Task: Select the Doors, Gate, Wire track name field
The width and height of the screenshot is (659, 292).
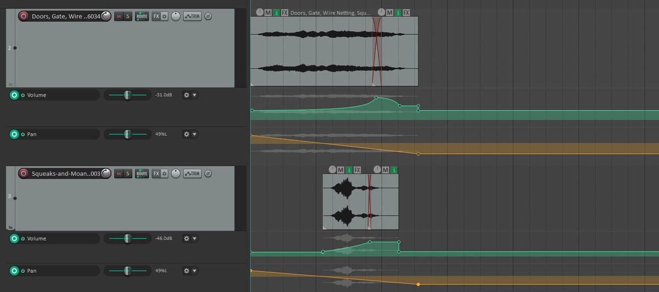Action: coord(66,16)
